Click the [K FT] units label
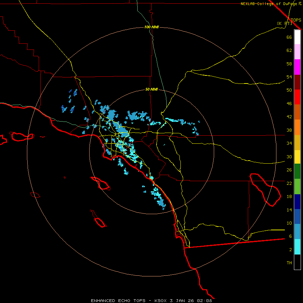 284,23
